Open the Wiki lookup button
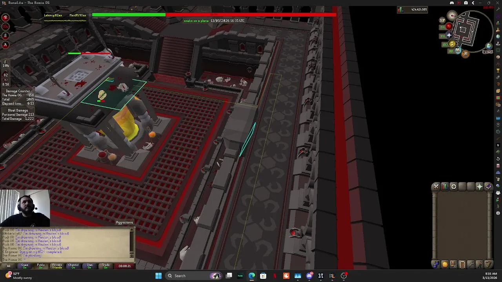This screenshot has height=282, width=502. [x=487, y=52]
